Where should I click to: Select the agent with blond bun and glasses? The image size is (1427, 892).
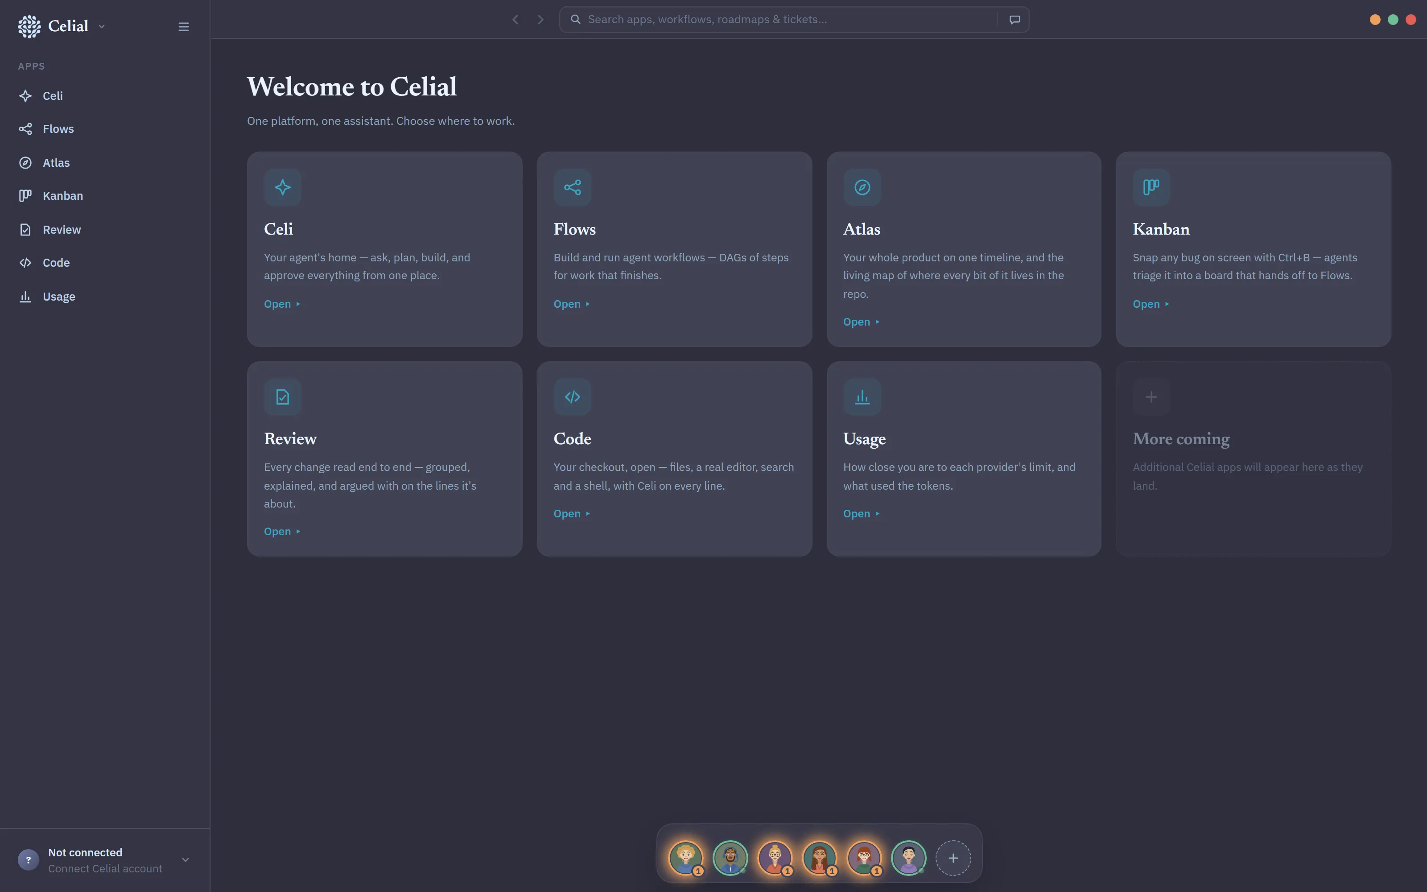(775, 859)
